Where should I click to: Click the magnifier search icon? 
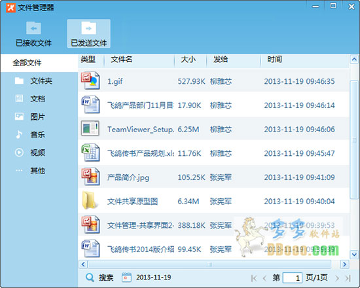pyautogui.click(x=90, y=278)
